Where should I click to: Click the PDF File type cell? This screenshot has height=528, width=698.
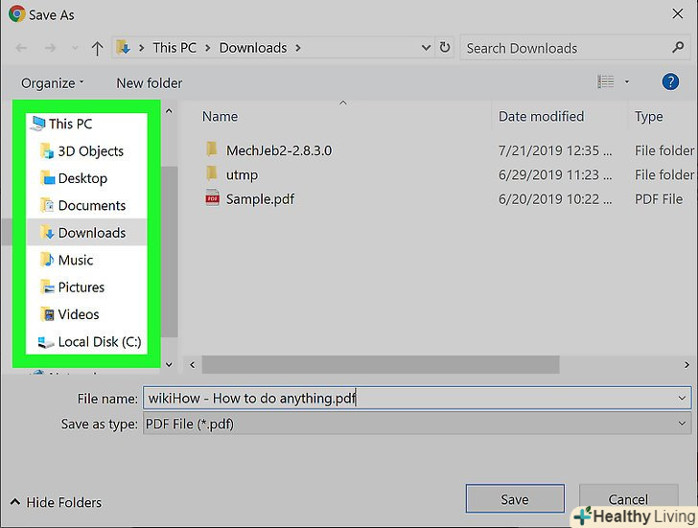pyautogui.click(x=659, y=198)
